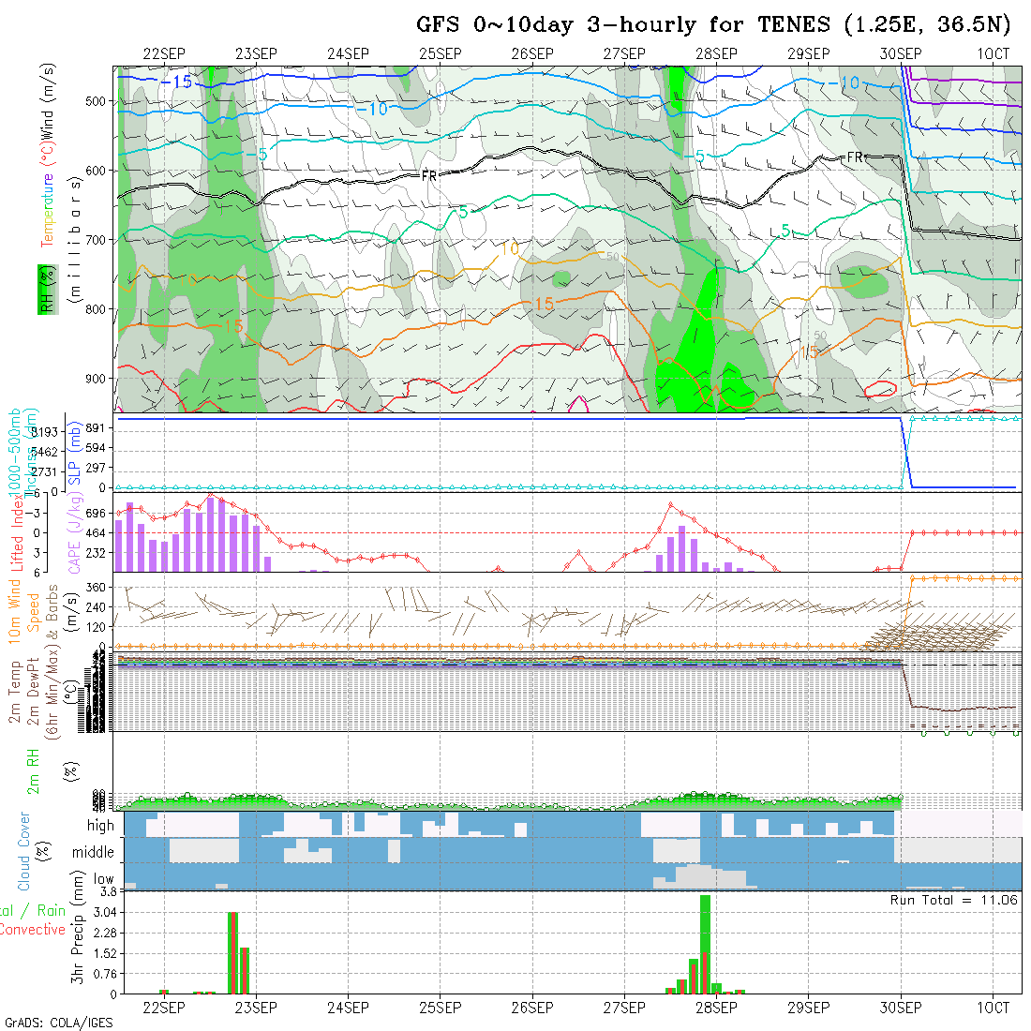Click the 'middle' cloud cover row label

pyautogui.click(x=94, y=853)
